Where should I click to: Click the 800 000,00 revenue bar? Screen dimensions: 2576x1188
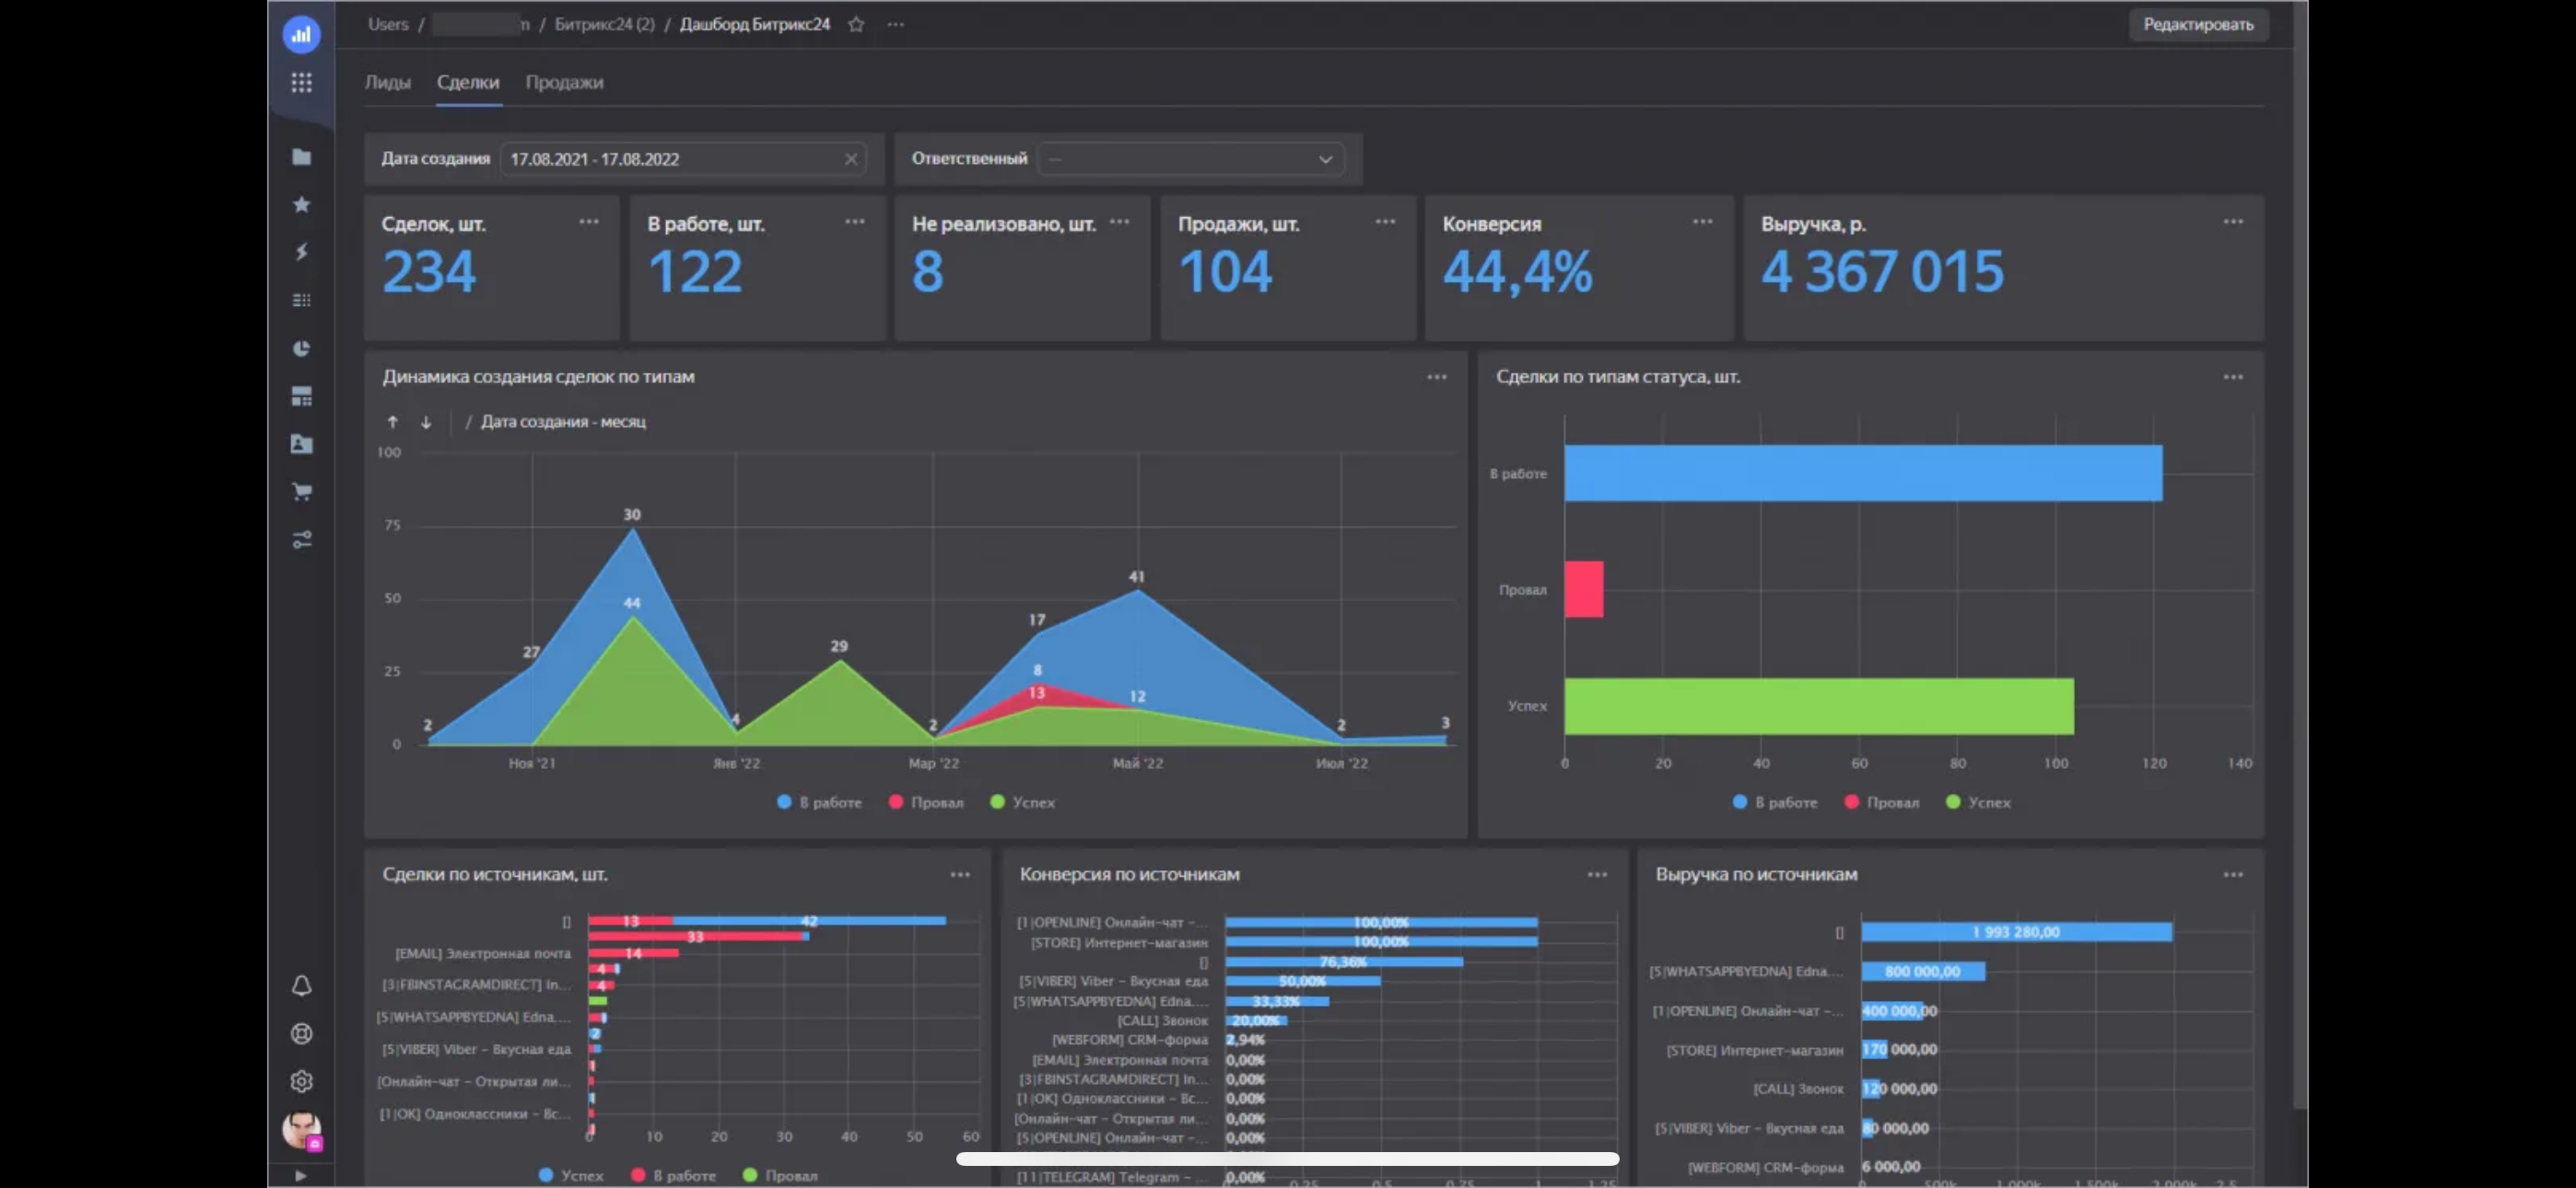1923,971
